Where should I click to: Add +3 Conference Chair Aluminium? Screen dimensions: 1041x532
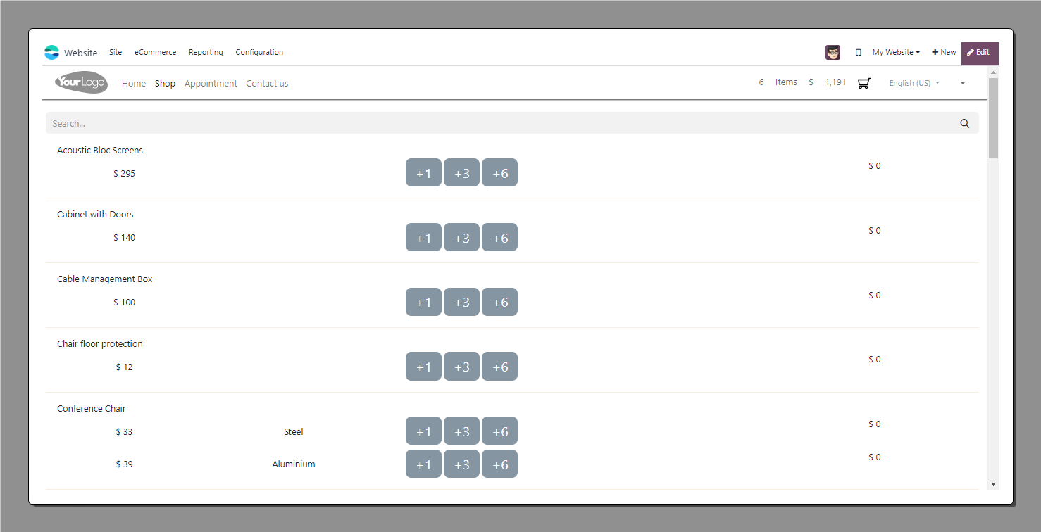(x=461, y=464)
